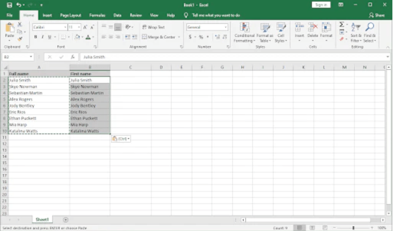Image resolution: width=393 pixels, height=231 pixels.
Task: Click the Insert Function fx button
Action: pyautogui.click(x=72, y=57)
